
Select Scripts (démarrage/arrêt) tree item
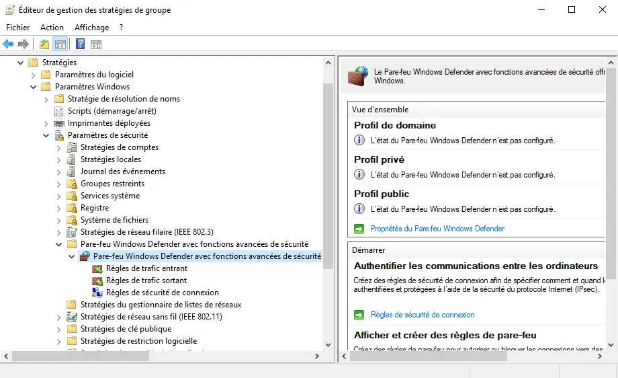point(112,111)
